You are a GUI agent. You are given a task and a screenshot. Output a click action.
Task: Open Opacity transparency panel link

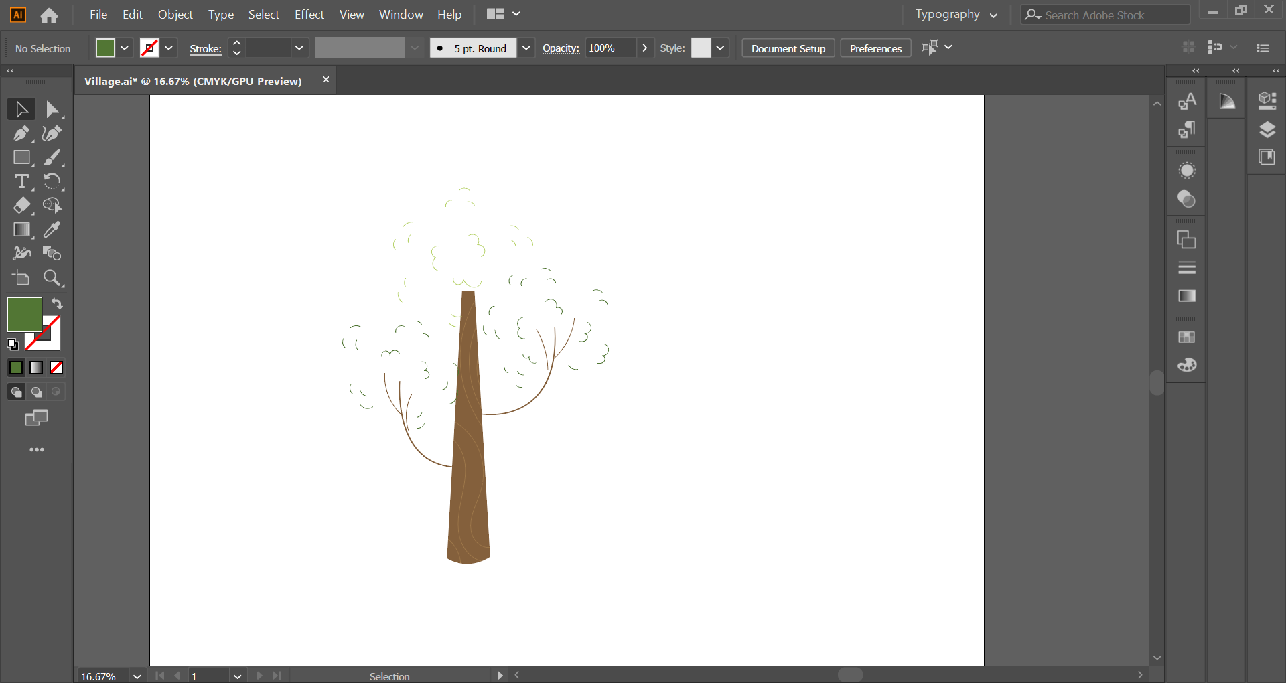(x=561, y=48)
